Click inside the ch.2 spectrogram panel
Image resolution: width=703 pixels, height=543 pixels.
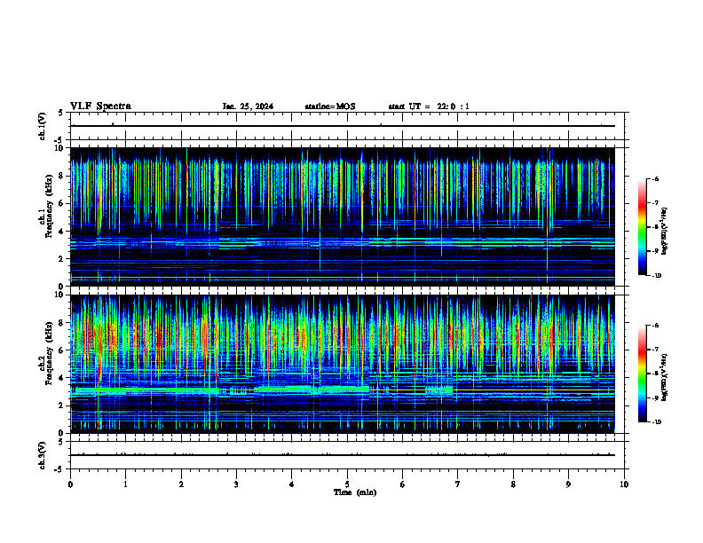(343, 364)
